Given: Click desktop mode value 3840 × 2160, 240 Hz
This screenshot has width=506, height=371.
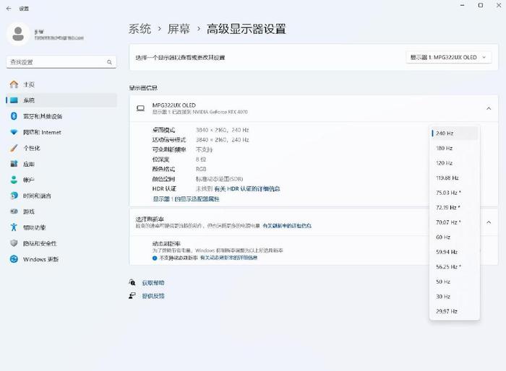Looking at the screenshot, I should [x=222, y=130].
